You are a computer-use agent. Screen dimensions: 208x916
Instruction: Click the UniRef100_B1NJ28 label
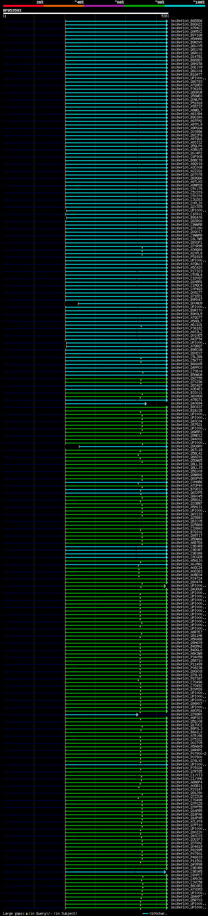pyautogui.click(x=187, y=411)
